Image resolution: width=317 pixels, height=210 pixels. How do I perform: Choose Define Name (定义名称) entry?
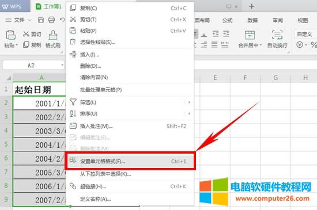coord(129,199)
